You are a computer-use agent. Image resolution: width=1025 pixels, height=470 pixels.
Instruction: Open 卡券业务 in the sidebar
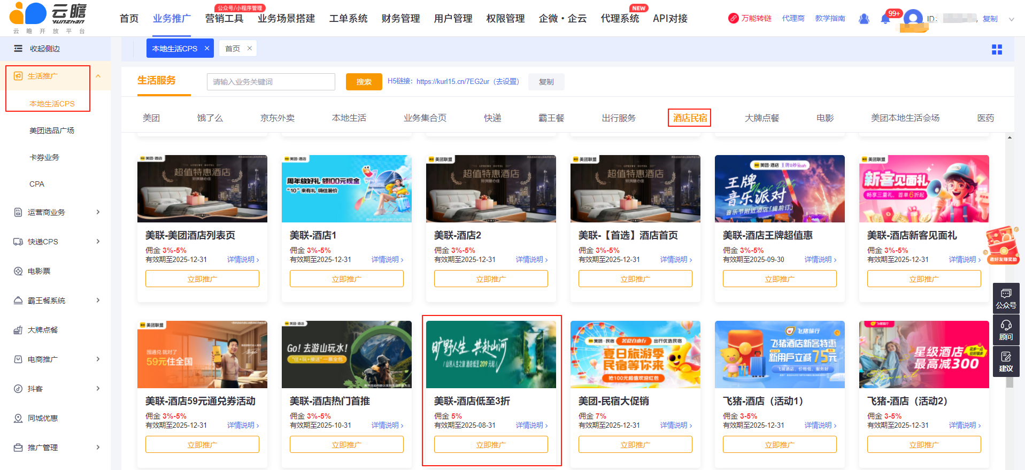pyautogui.click(x=44, y=157)
